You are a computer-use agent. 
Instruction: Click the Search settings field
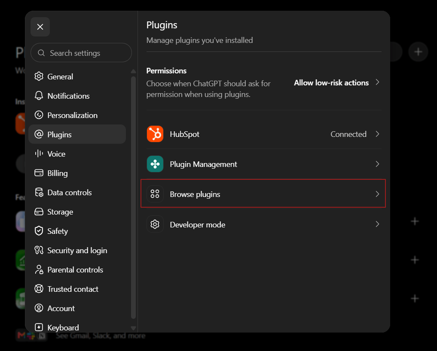(81, 53)
